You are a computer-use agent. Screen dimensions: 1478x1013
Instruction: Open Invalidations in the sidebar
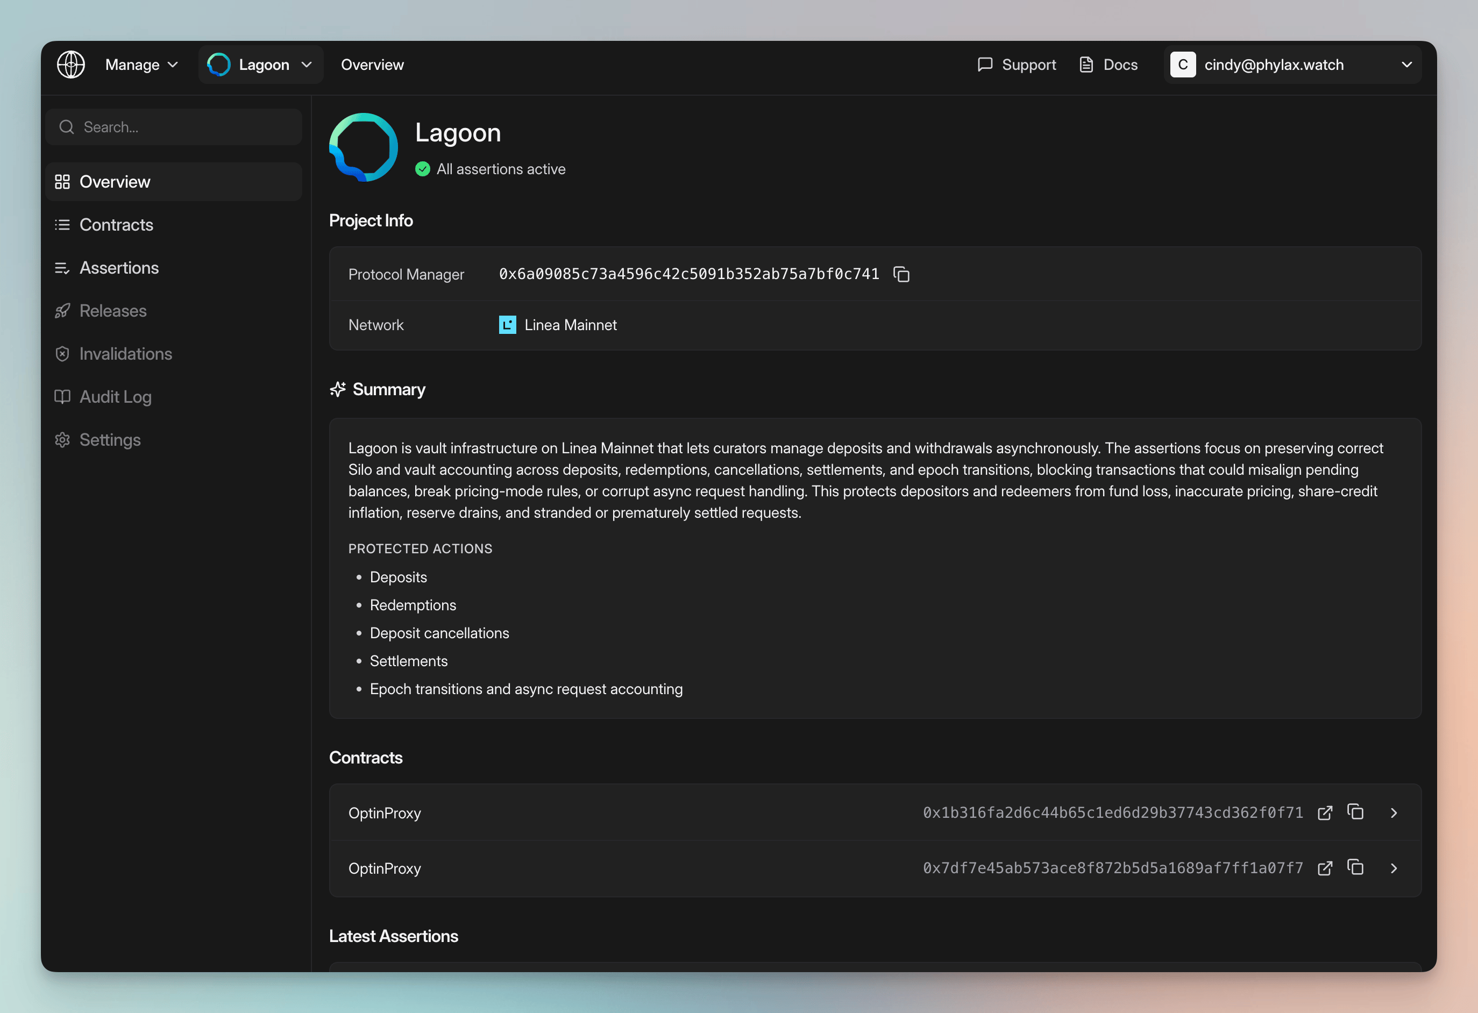click(174, 354)
